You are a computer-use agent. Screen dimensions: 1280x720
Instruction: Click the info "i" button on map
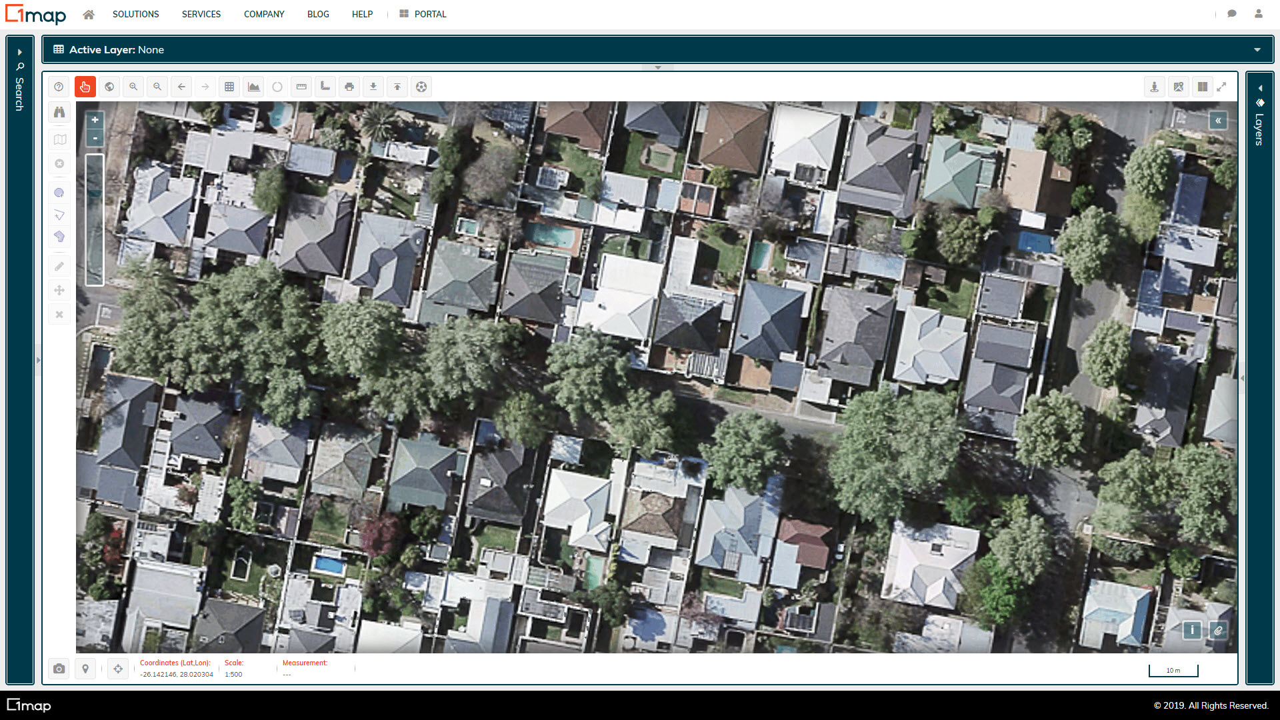tap(1192, 630)
